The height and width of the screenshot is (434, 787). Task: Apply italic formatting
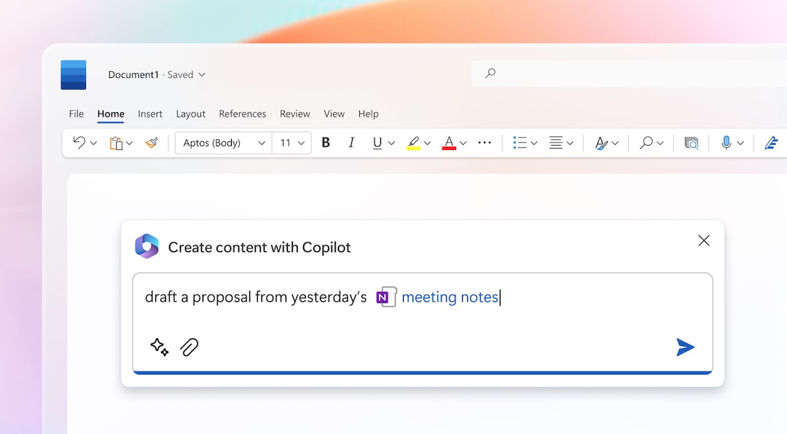[351, 142]
